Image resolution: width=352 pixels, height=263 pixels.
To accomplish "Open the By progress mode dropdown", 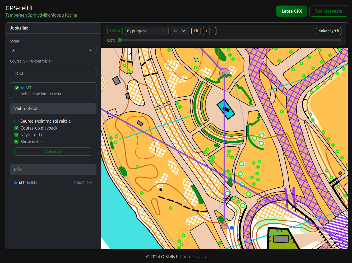I will click(x=146, y=31).
